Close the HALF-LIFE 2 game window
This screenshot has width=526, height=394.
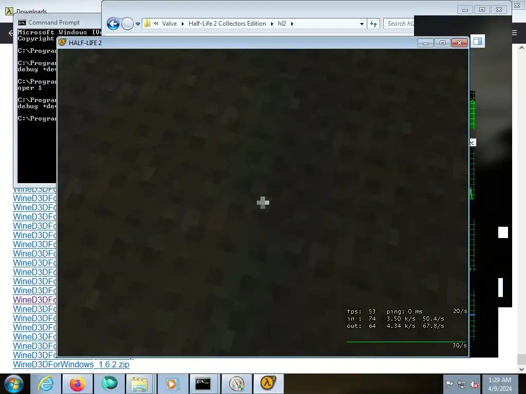coord(460,43)
